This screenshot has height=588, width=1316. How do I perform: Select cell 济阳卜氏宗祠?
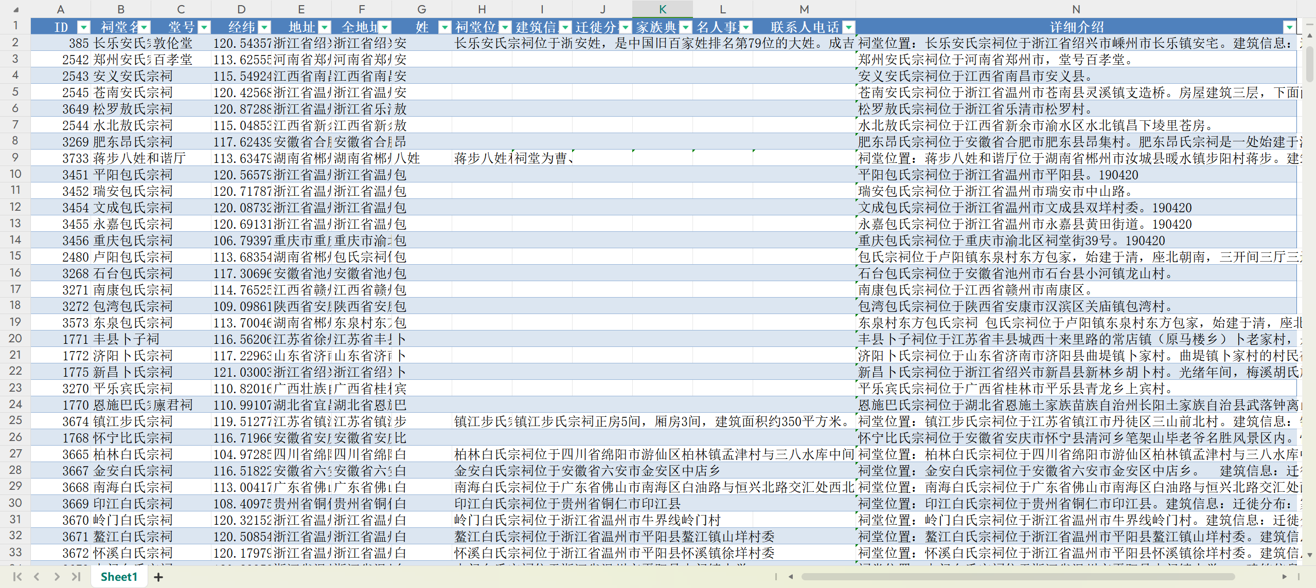[x=121, y=356]
